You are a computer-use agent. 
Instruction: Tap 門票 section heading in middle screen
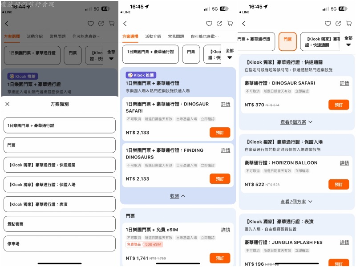tap(130, 216)
